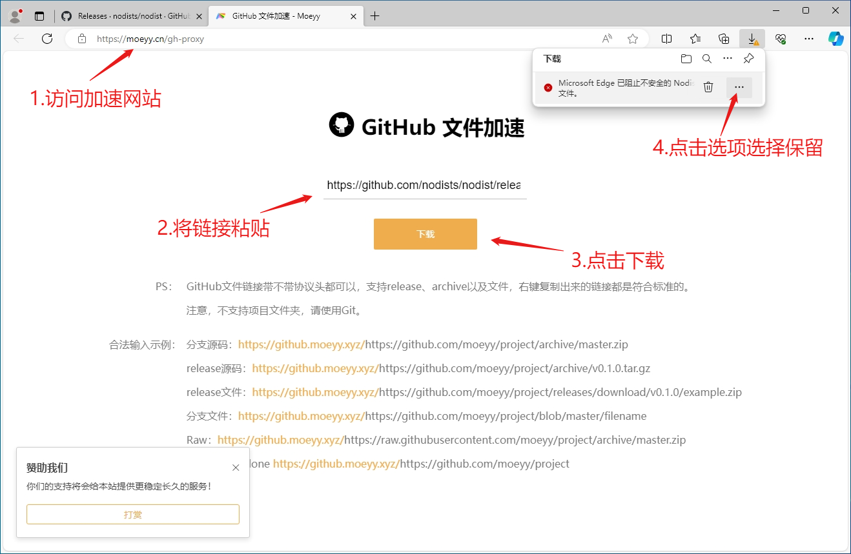Refresh the current page
Image resolution: width=851 pixels, height=554 pixels.
(x=47, y=39)
